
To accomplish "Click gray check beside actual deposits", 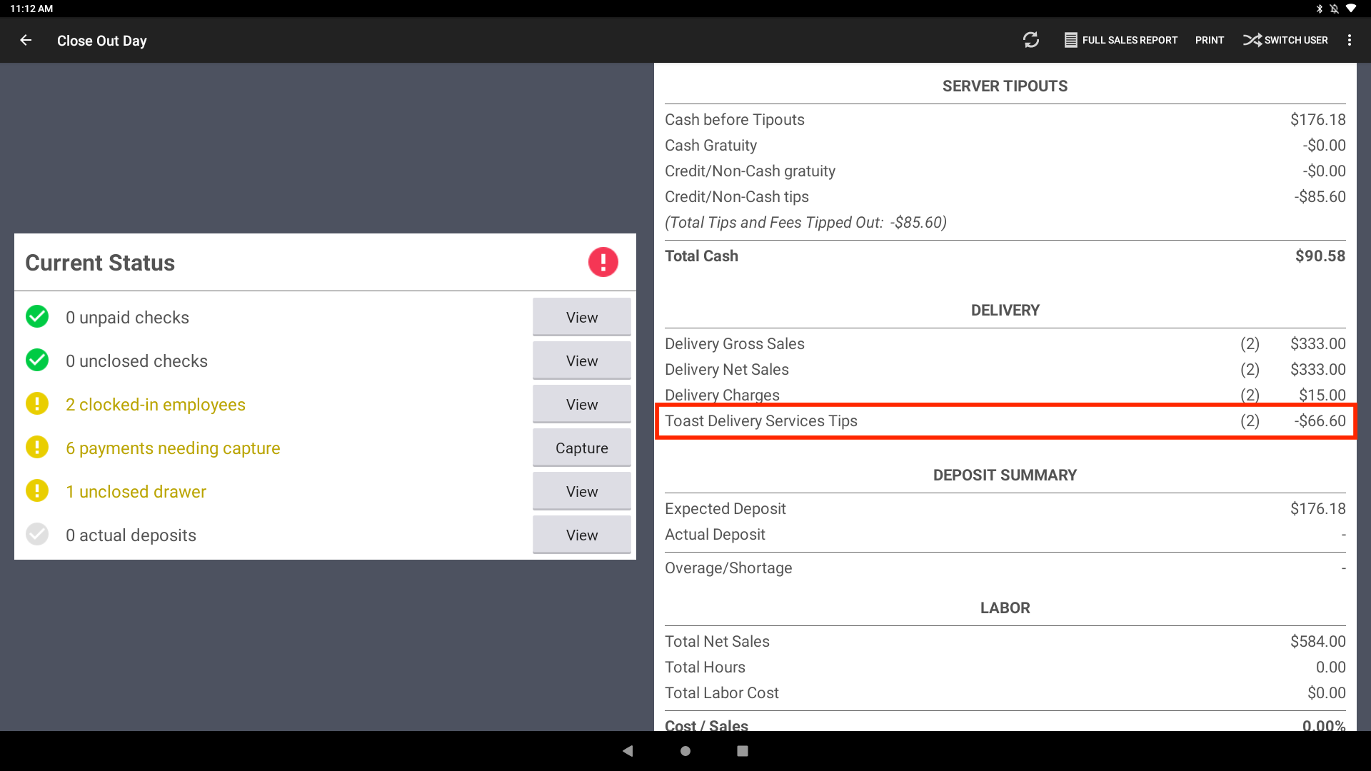I will pyautogui.click(x=37, y=534).
